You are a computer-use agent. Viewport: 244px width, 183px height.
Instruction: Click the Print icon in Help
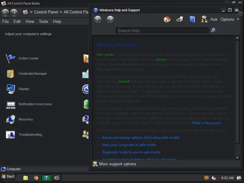click(x=179, y=20)
